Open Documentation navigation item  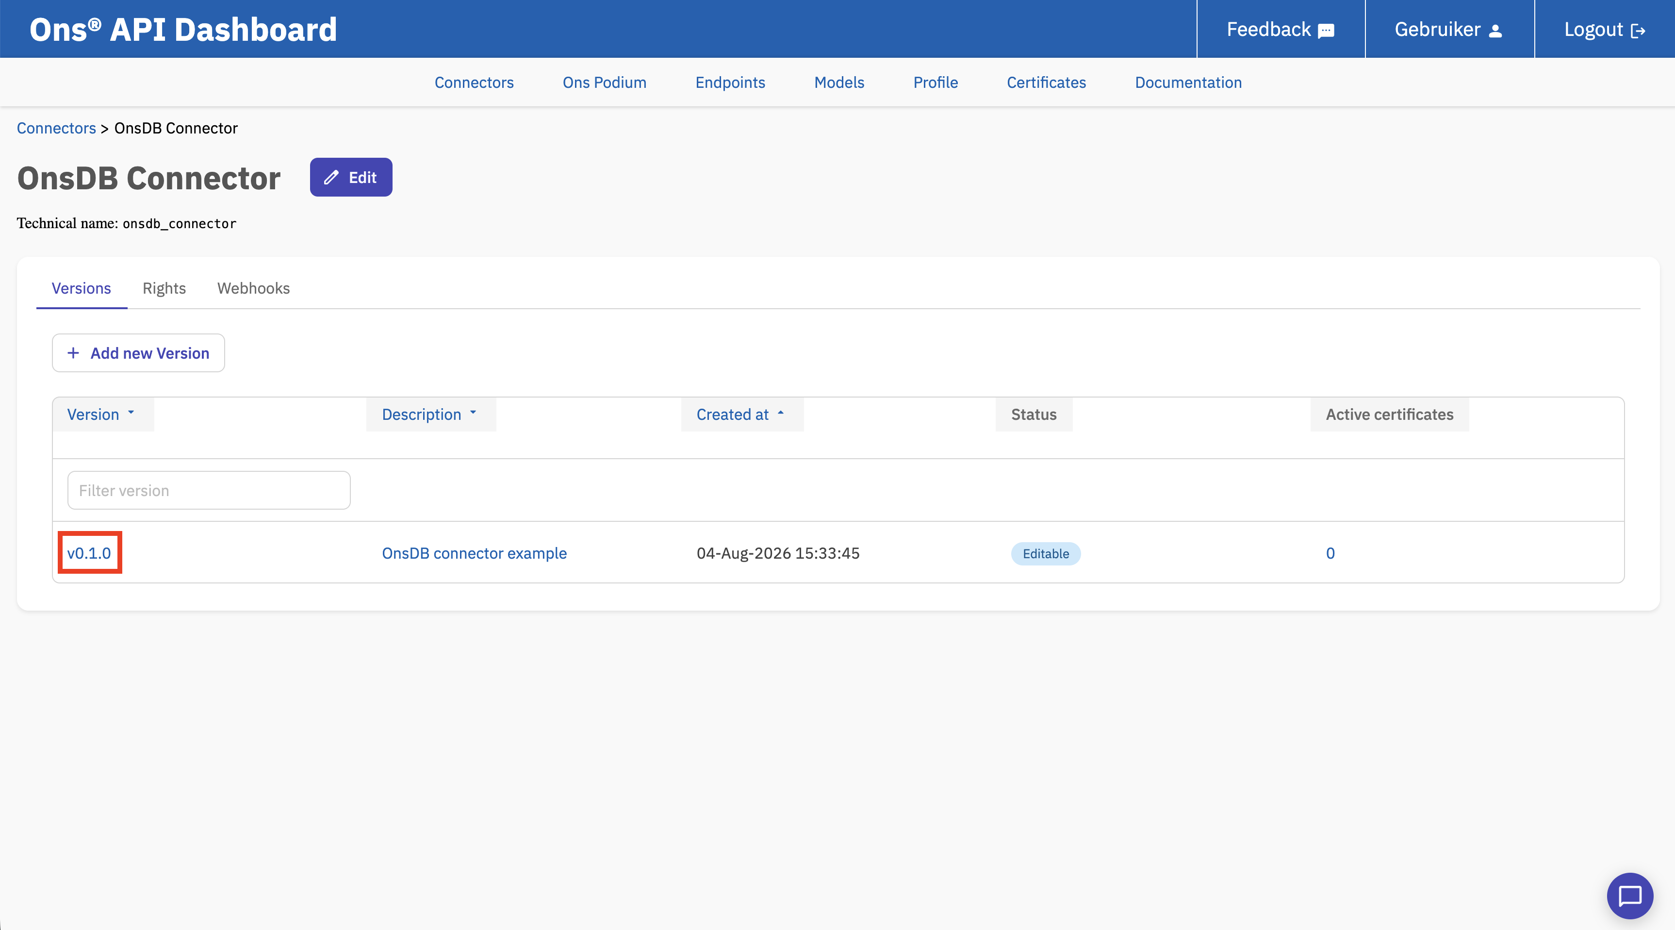click(1188, 83)
